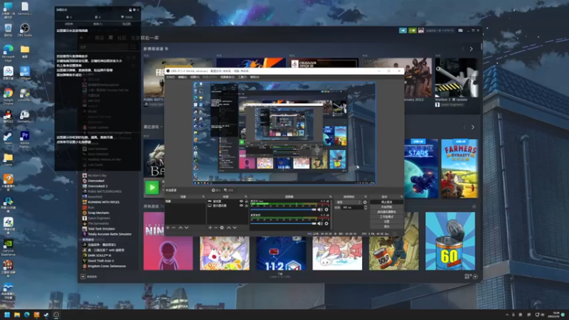Open OBS source filters button above the Sources panel
This screenshot has width=569, height=320.
pyautogui.click(x=229, y=190)
